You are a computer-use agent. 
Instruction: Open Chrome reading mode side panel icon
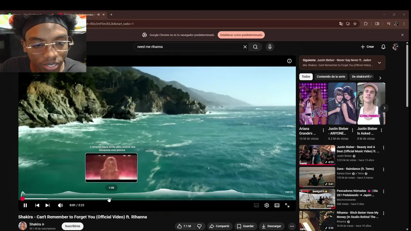[x=377, y=24]
